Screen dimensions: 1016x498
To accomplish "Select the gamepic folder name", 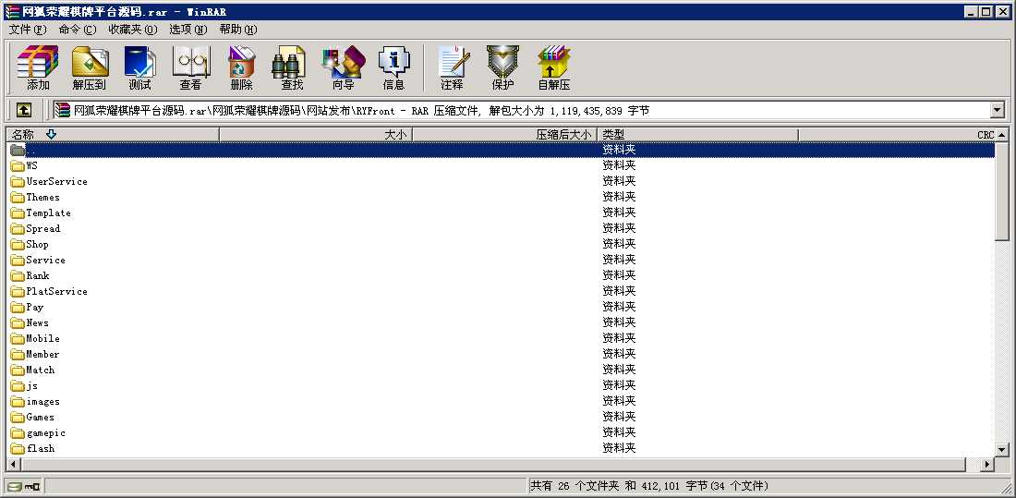I will pyautogui.click(x=46, y=432).
